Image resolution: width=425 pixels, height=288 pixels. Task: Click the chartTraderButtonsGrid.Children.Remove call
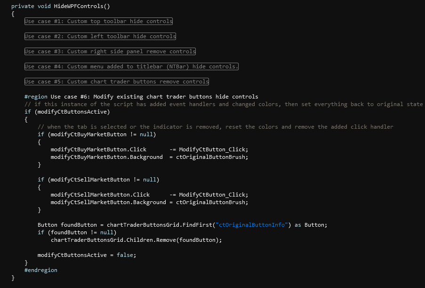pyautogui.click(x=136, y=240)
